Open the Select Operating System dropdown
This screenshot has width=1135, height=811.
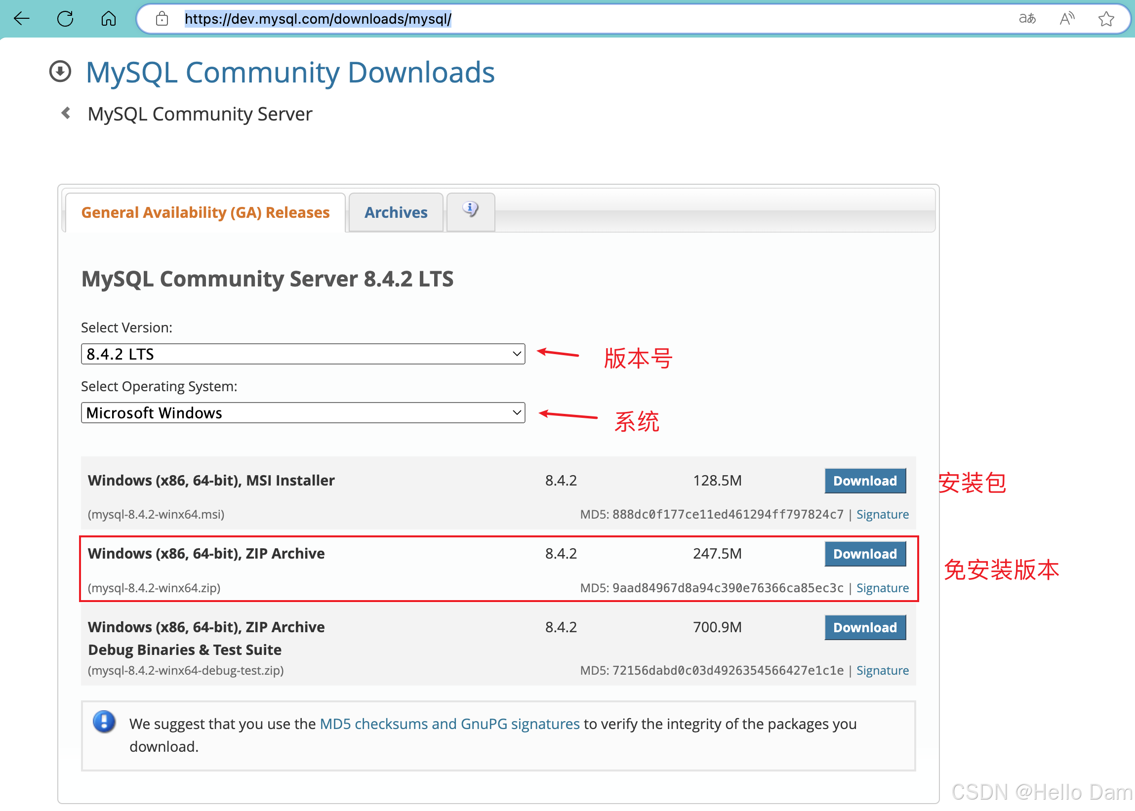tap(303, 413)
